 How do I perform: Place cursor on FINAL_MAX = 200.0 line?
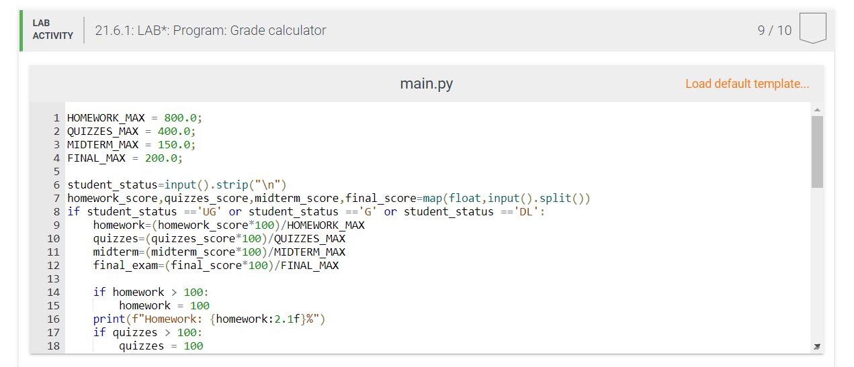pyautogui.click(x=124, y=158)
